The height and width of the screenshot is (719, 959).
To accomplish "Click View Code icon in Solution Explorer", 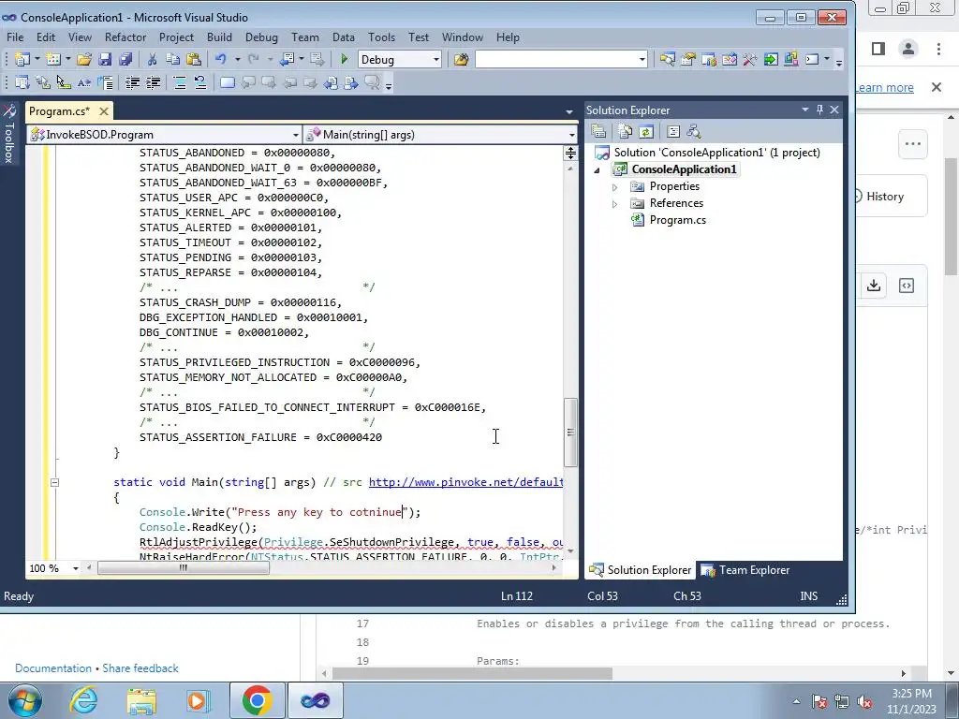I will (672, 131).
